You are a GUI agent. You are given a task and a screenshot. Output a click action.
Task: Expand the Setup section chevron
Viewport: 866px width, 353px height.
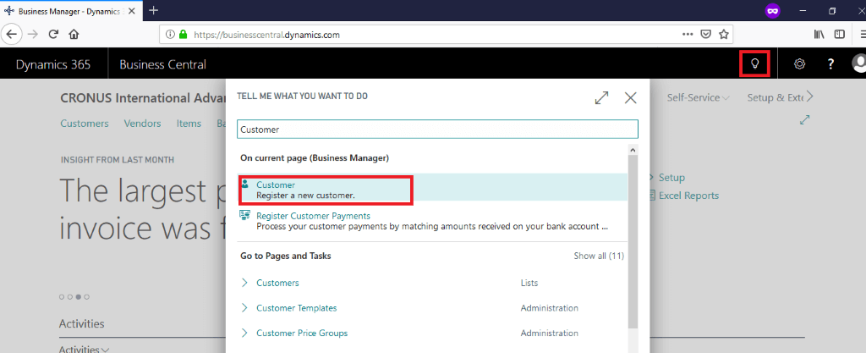tap(652, 177)
